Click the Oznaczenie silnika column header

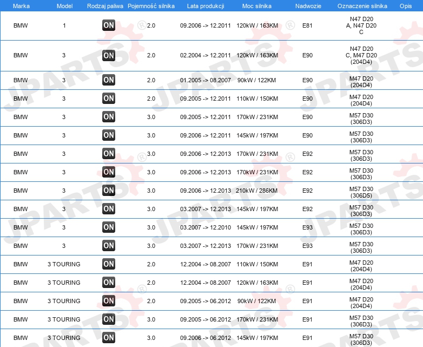pyautogui.click(x=362, y=6)
